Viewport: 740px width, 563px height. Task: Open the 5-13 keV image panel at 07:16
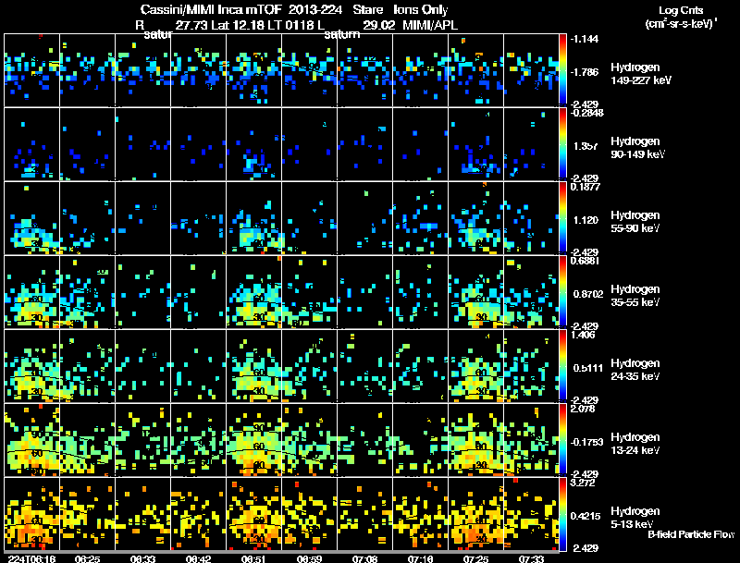420,514
